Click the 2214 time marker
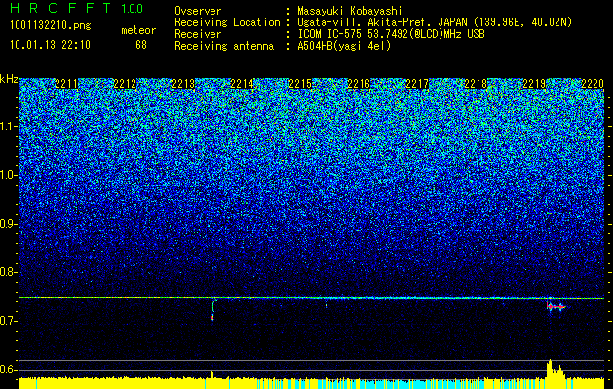 [x=242, y=84]
